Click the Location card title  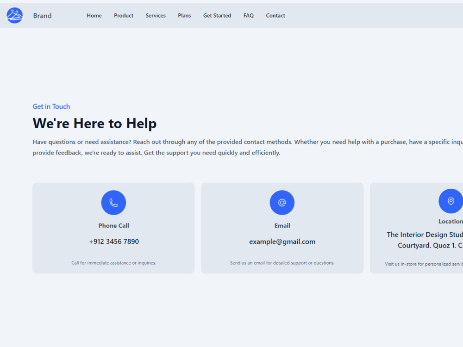click(x=450, y=221)
